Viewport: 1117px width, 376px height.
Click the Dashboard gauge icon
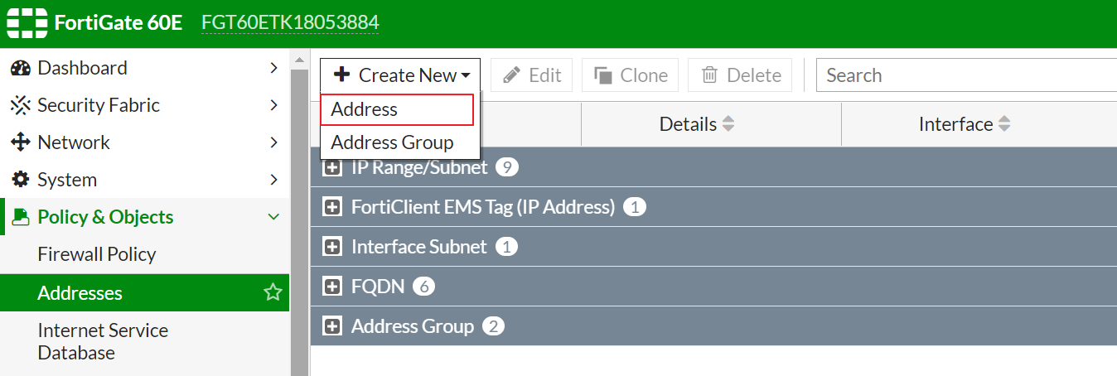coord(21,68)
